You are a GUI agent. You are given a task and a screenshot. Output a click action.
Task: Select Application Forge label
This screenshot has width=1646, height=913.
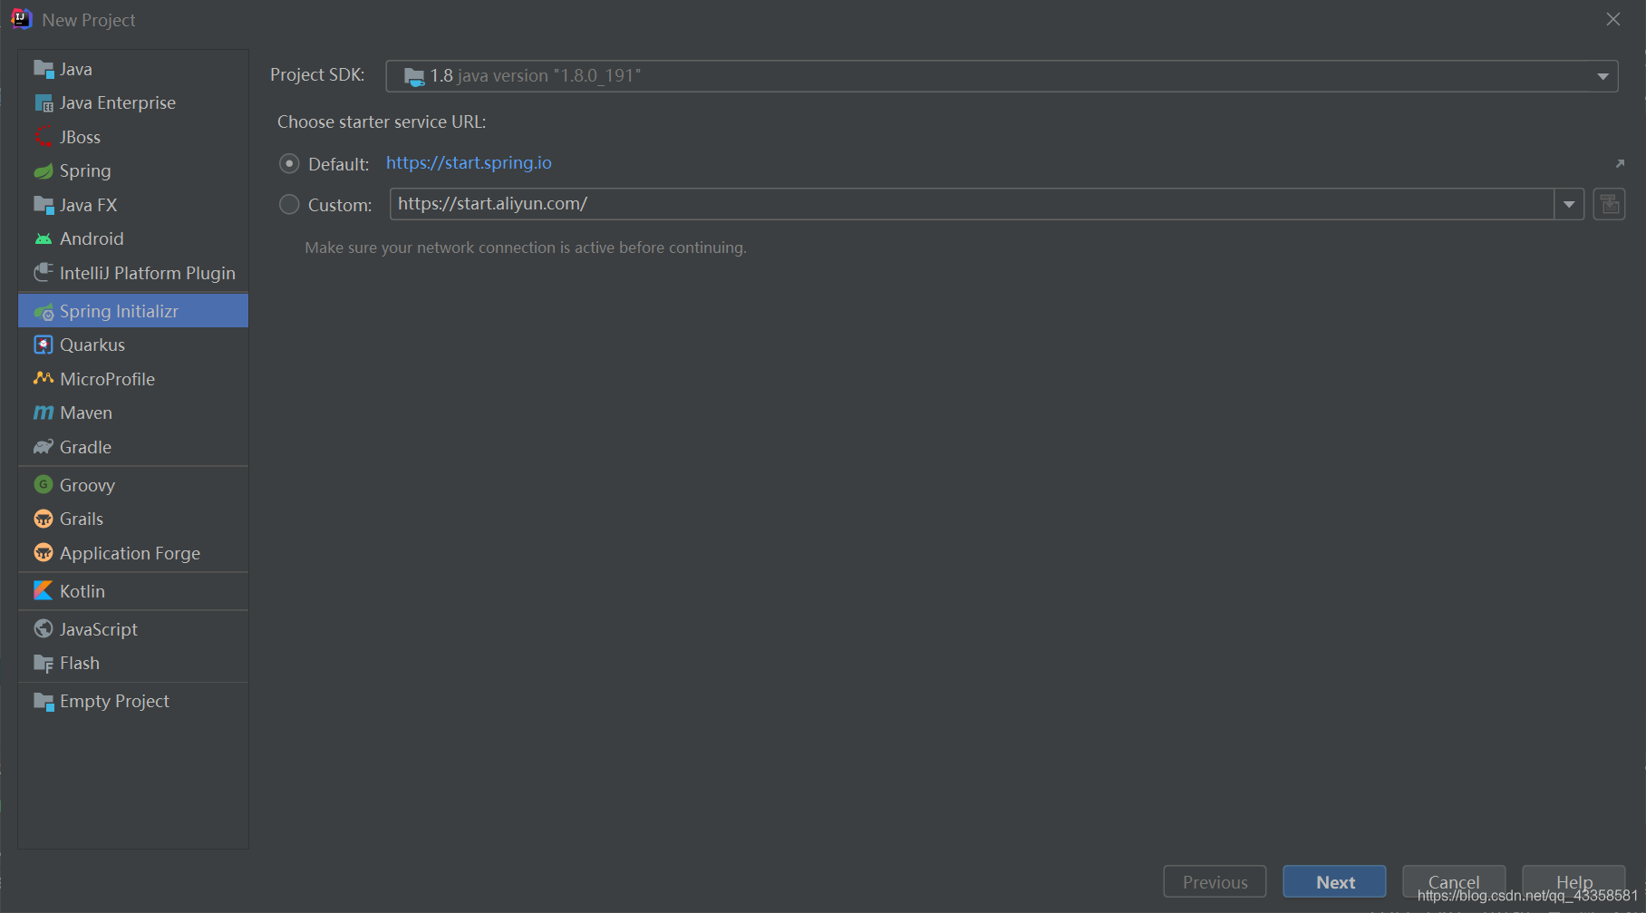point(130,553)
